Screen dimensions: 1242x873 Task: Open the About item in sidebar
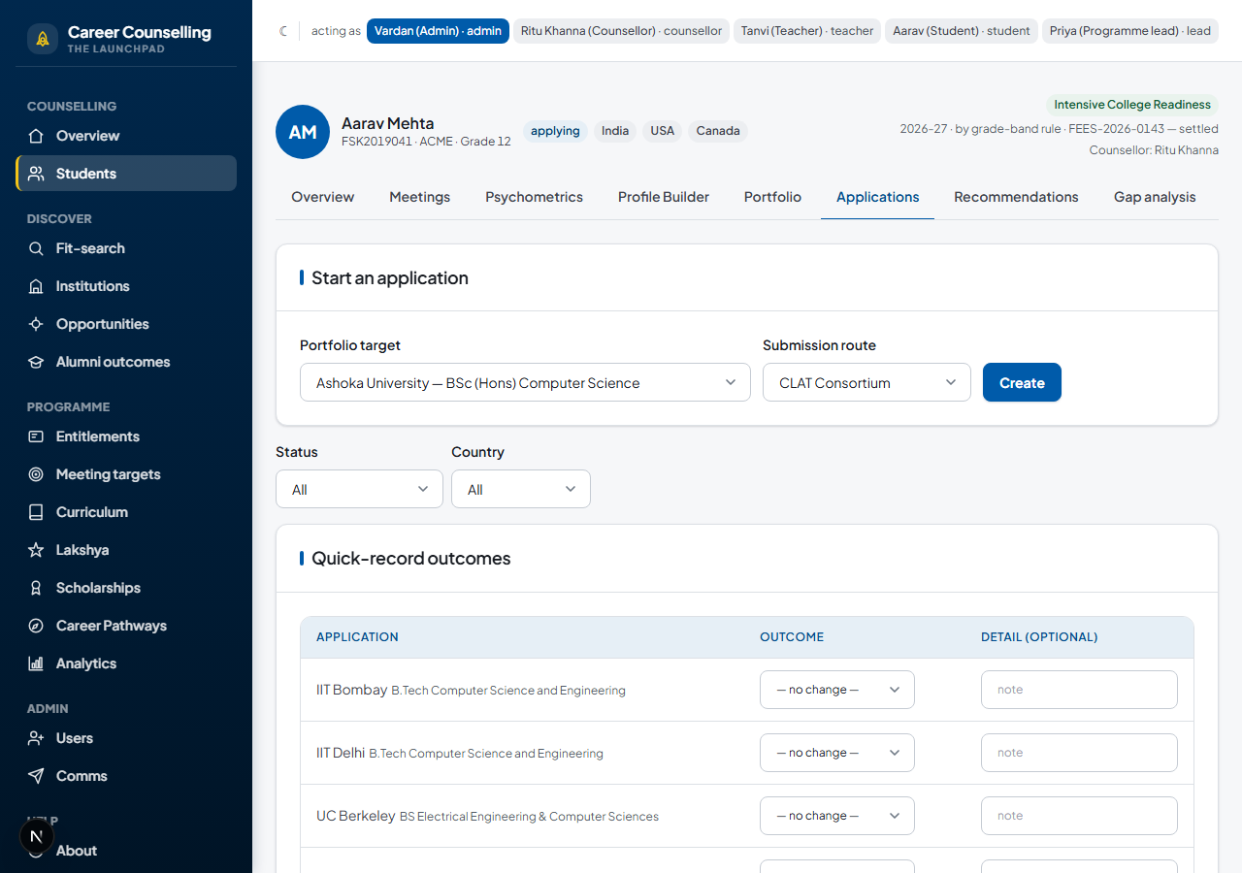click(126, 851)
